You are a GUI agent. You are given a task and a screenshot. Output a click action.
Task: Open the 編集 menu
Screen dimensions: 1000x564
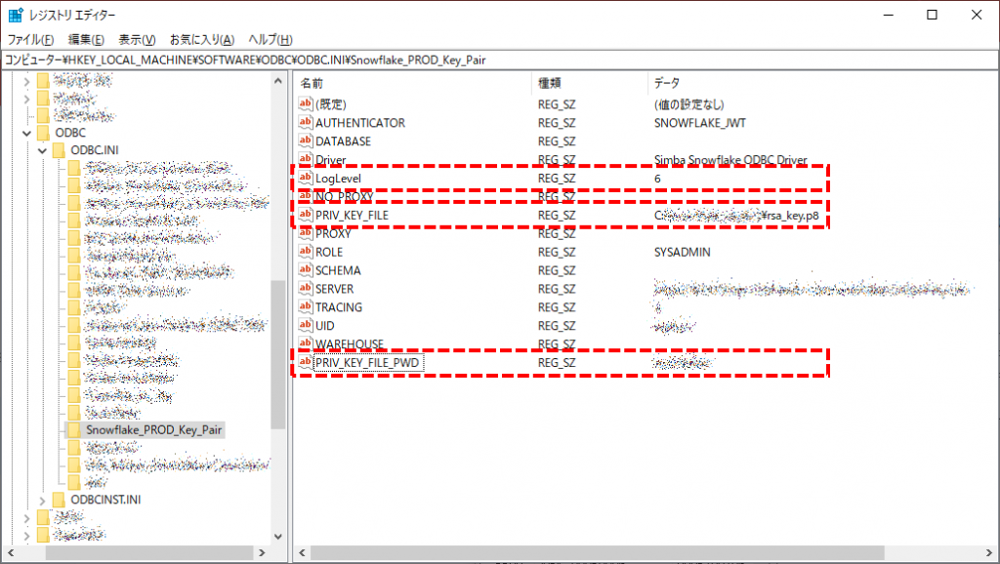(85, 39)
